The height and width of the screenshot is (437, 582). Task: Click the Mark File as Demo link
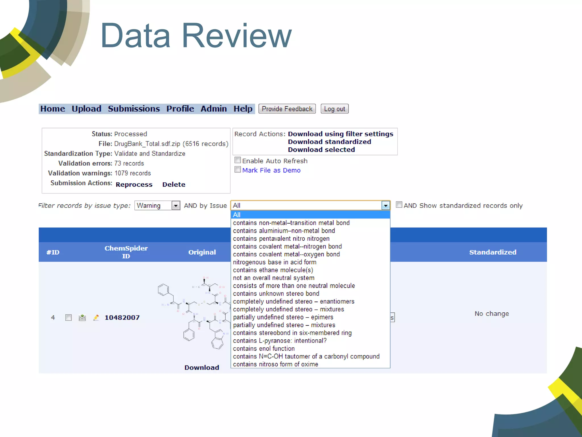[x=271, y=170]
